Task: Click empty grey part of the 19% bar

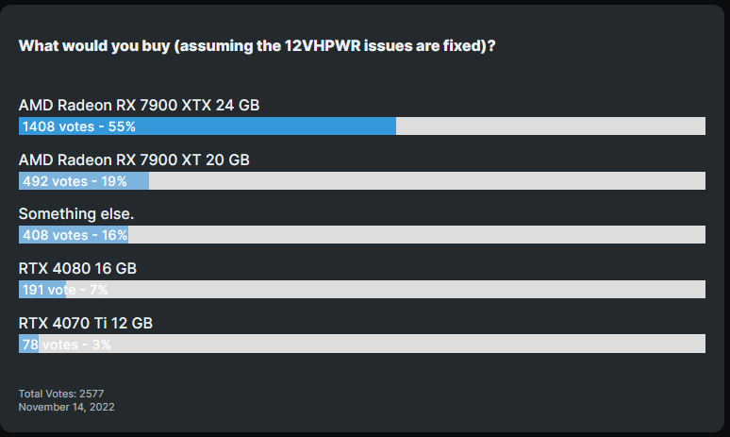Action: 427,181
